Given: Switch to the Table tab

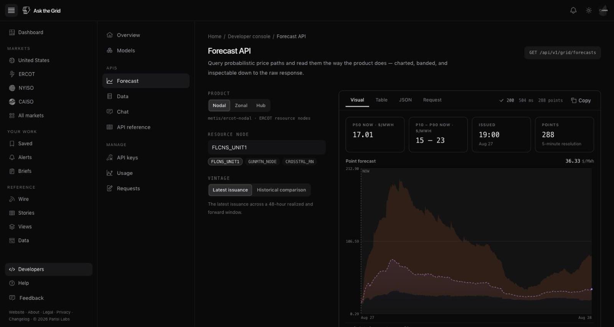Looking at the screenshot, I should click(x=381, y=100).
